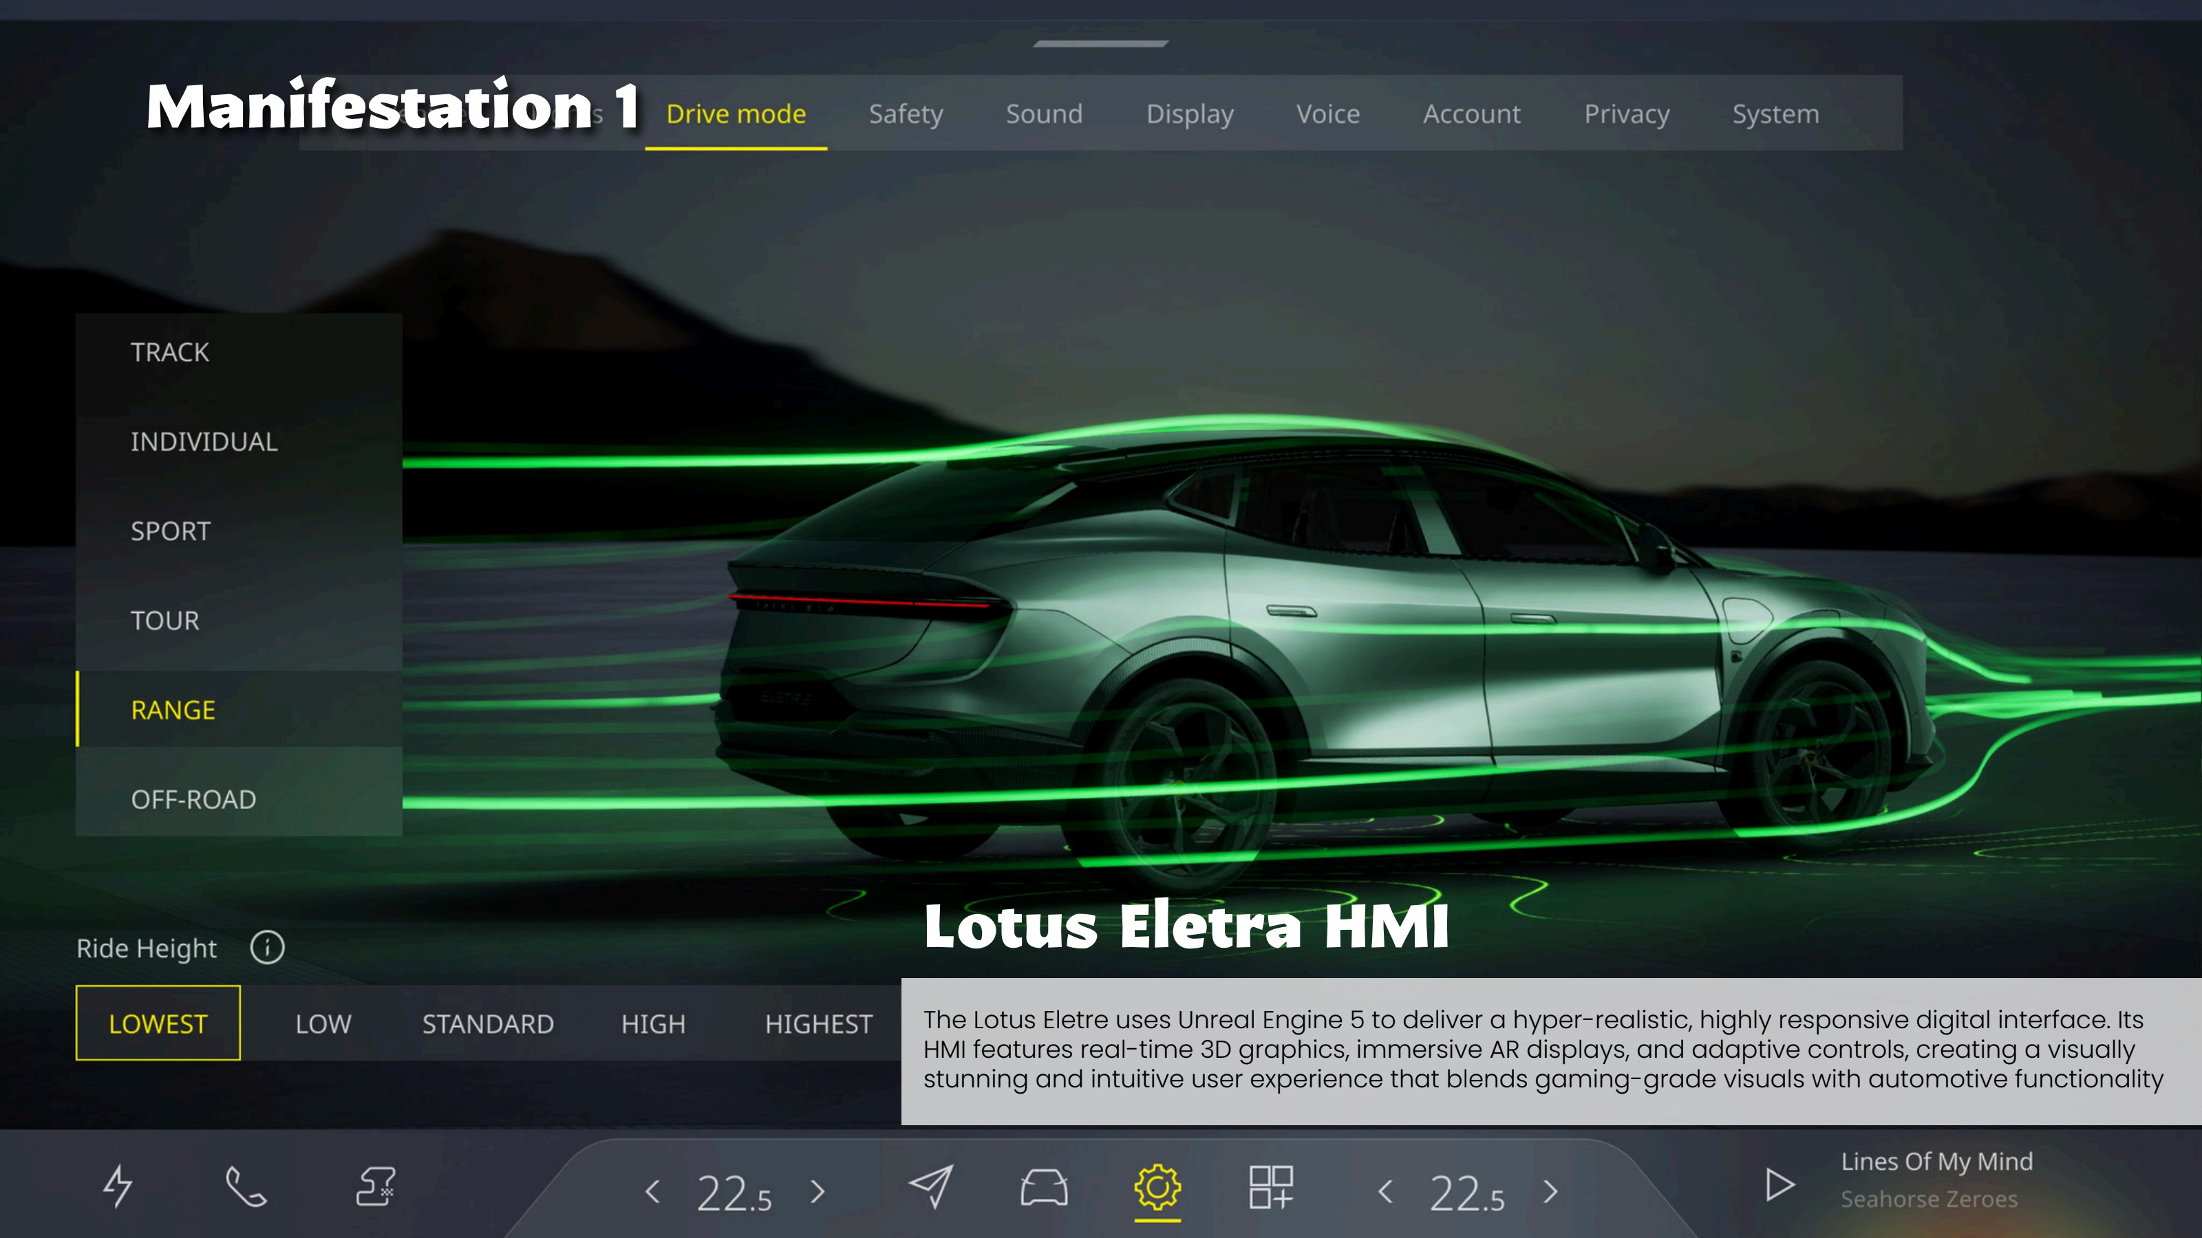Open navigation arrow icon
The height and width of the screenshot is (1238, 2202).
pos(931,1186)
